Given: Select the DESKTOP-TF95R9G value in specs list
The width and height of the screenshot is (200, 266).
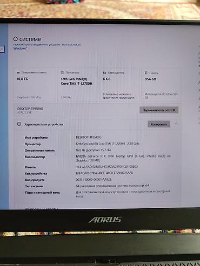Looking at the screenshot, I should click(x=89, y=137).
